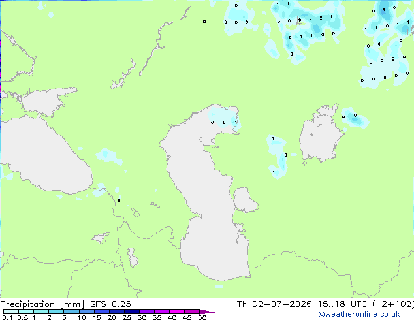Select the bright magenta legend swatch above 40
Image resolution: width=414 pixels, height=320 pixels.
(177, 312)
